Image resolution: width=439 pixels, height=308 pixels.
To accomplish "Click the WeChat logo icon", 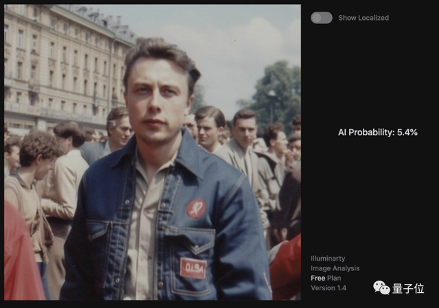I will 381,287.
